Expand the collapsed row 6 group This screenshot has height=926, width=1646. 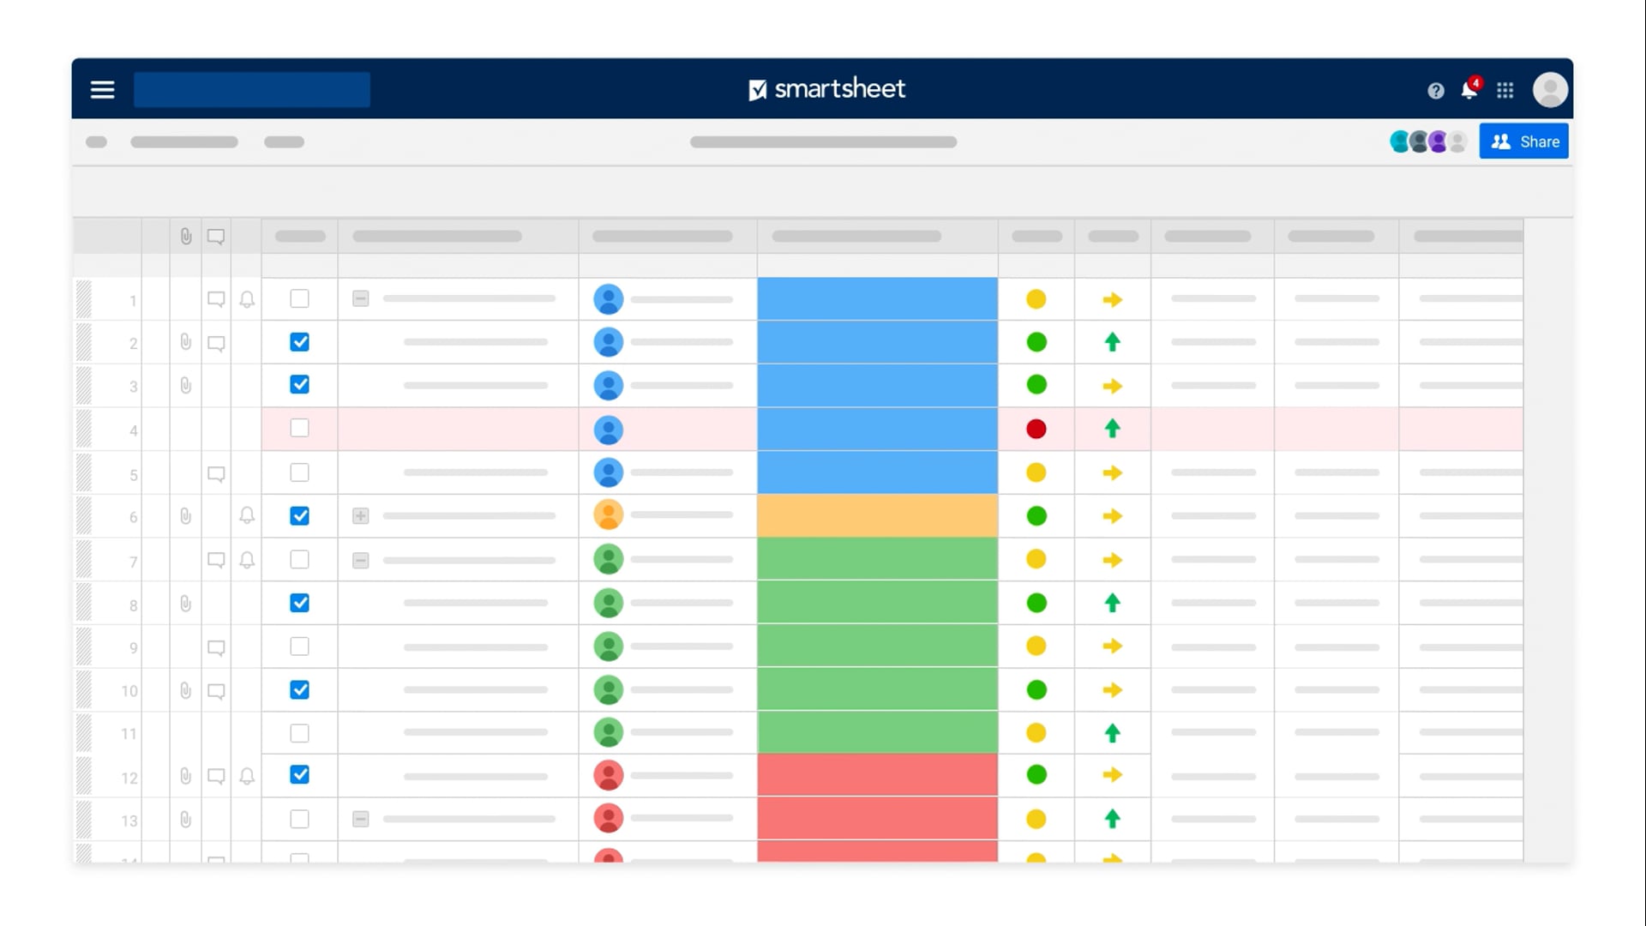(361, 515)
